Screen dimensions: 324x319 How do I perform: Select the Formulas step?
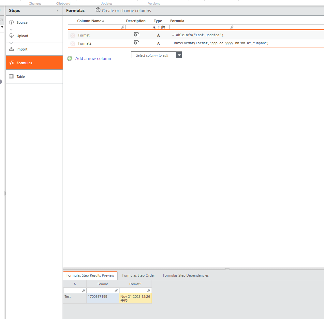point(34,63)
